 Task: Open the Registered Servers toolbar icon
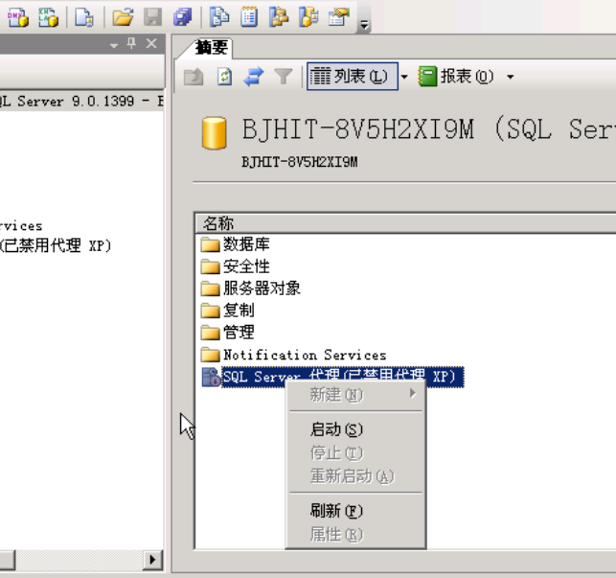[219, 17]
